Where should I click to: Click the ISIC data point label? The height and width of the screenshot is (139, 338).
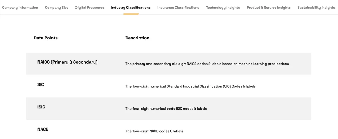(x=41, y=107)
